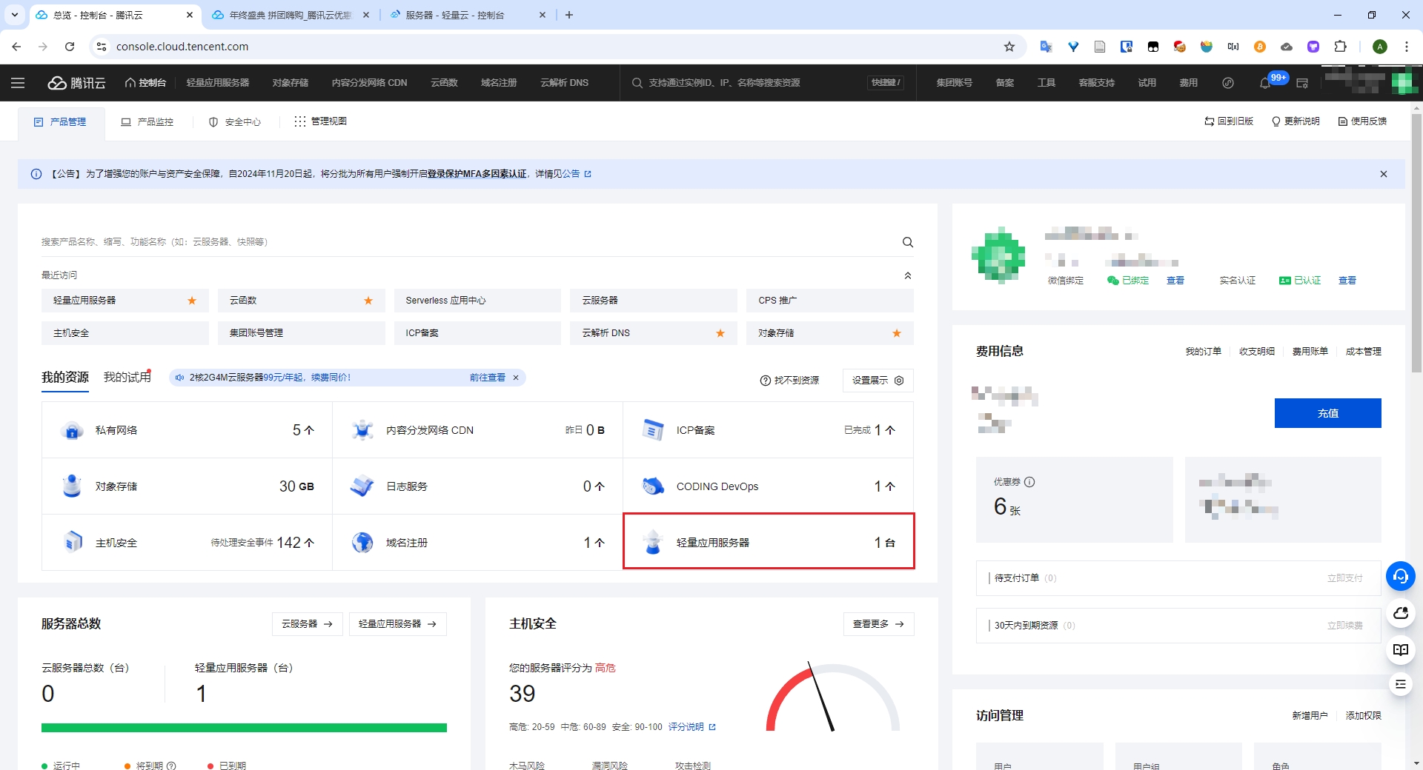Open the floating documentation book icon
The image size is (1423, 770).
click(x=1401, y=649)
